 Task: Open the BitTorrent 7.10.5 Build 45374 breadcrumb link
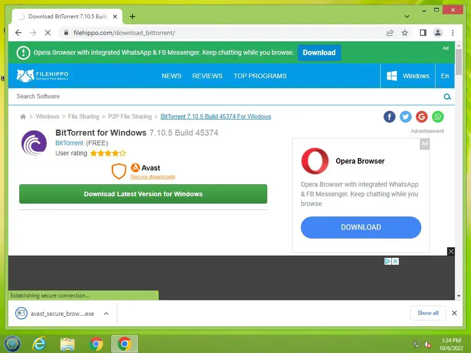click(x=216, y=116)
